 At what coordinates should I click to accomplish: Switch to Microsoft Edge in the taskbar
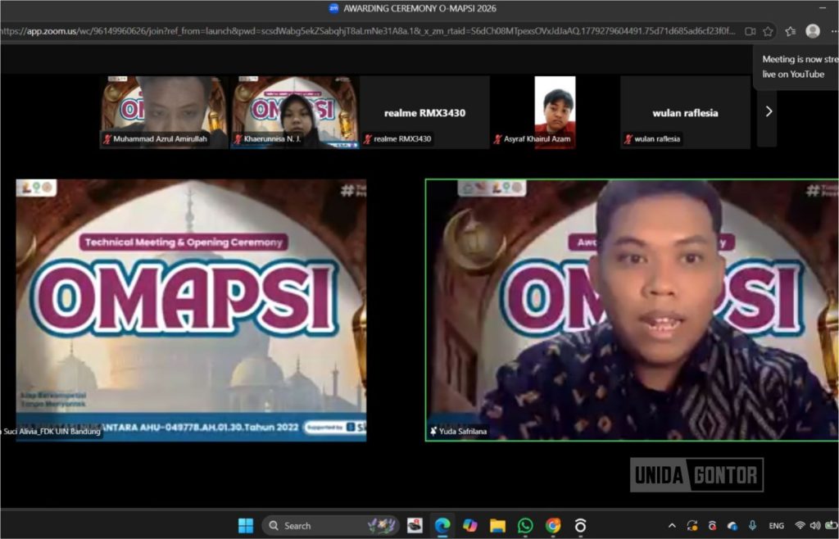442,526
